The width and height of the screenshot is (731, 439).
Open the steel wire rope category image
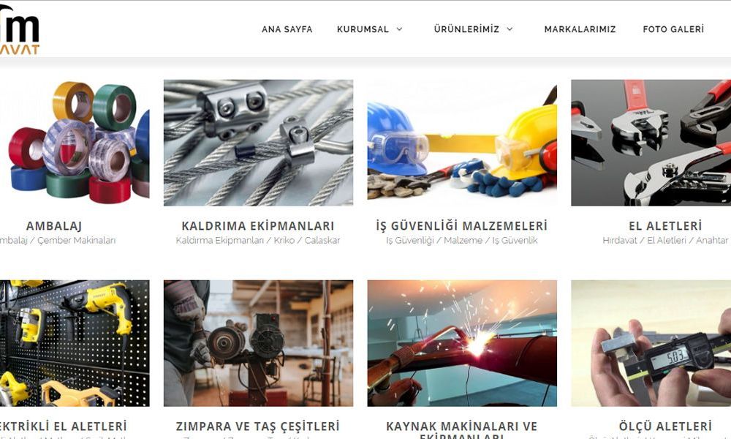click(258, 143)
